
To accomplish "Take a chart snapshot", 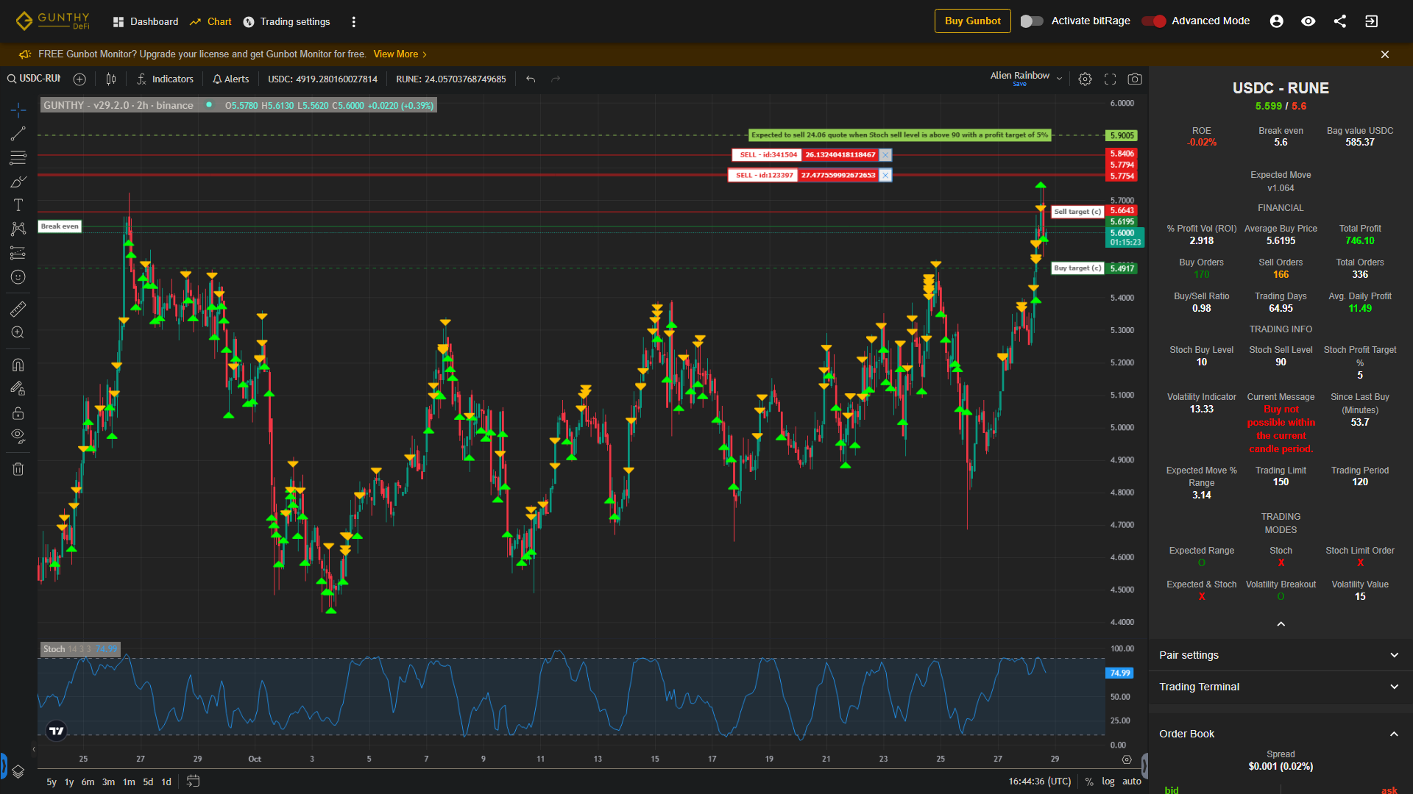I will 1135,79.
